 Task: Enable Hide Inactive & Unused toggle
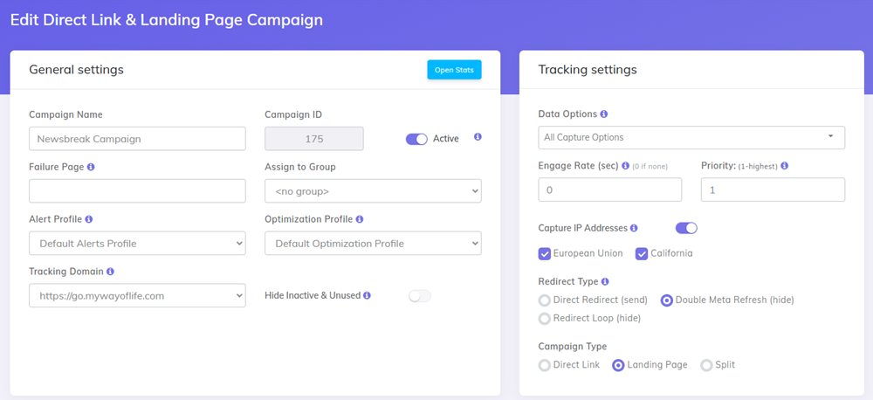[x=420, y=296]
